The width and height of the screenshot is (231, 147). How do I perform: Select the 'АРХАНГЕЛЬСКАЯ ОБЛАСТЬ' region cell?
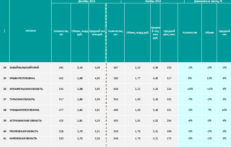pos(30,89)
